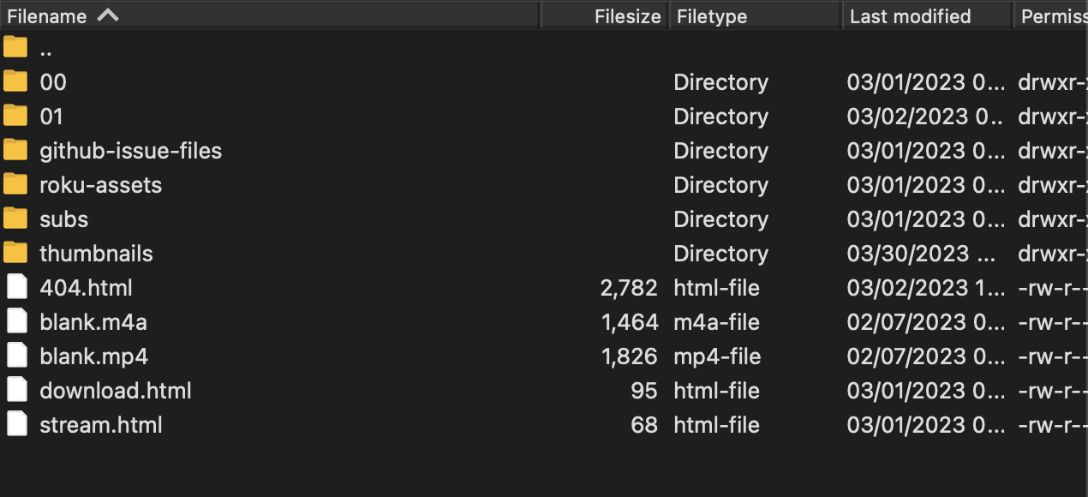Navigate up via the .. entry
Image resolution: width=1088 pixels, height=497 pixels.
coord(45,48)
